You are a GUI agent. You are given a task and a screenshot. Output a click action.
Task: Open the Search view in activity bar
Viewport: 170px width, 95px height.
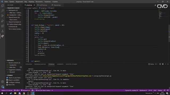click(2, 11)
